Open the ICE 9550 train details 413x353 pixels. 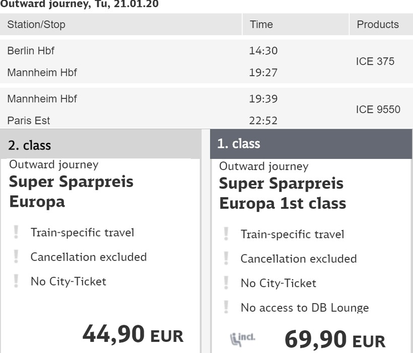378,110
